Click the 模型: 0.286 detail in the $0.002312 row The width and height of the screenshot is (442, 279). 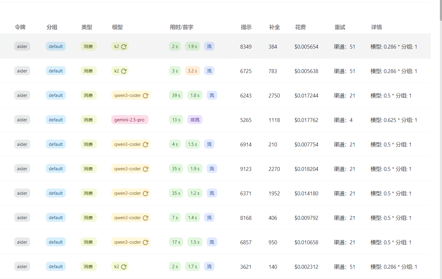(x=394, y=267)
